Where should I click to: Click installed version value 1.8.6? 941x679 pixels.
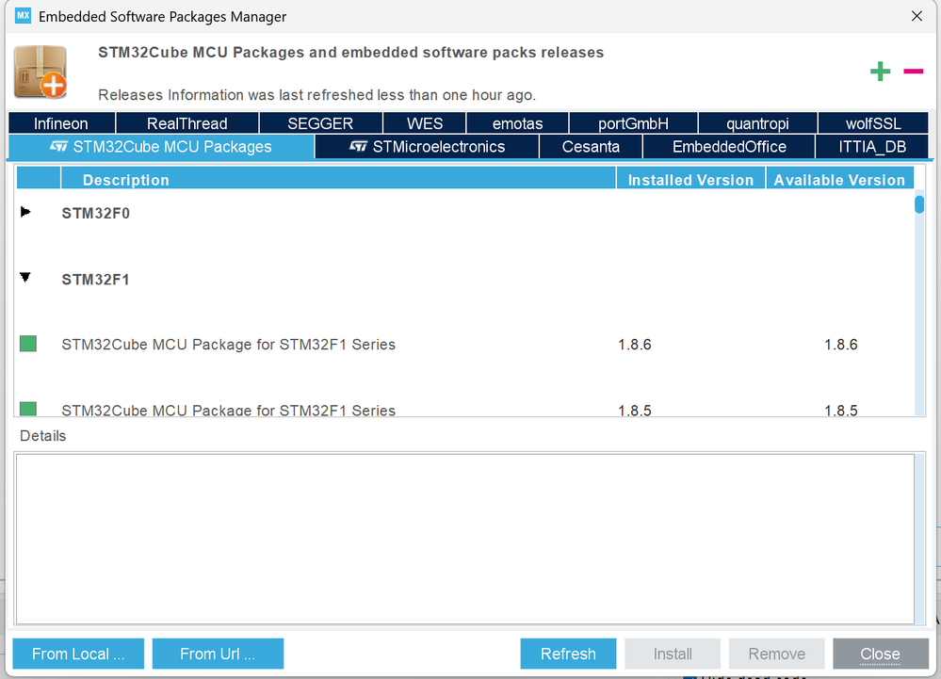pos(634,345)
